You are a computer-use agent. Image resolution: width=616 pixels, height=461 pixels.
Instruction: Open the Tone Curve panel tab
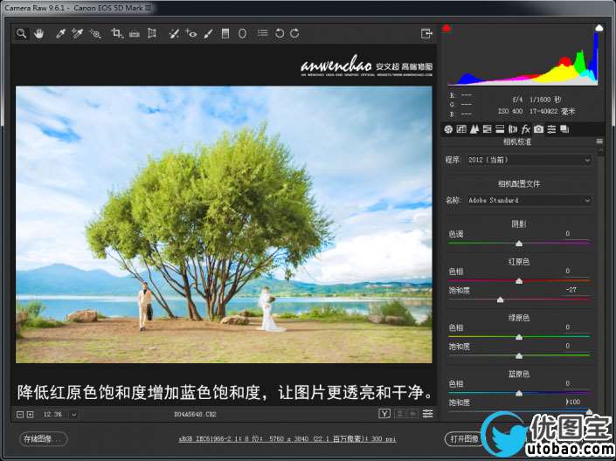pyautogui.click(x=461, y=129)
